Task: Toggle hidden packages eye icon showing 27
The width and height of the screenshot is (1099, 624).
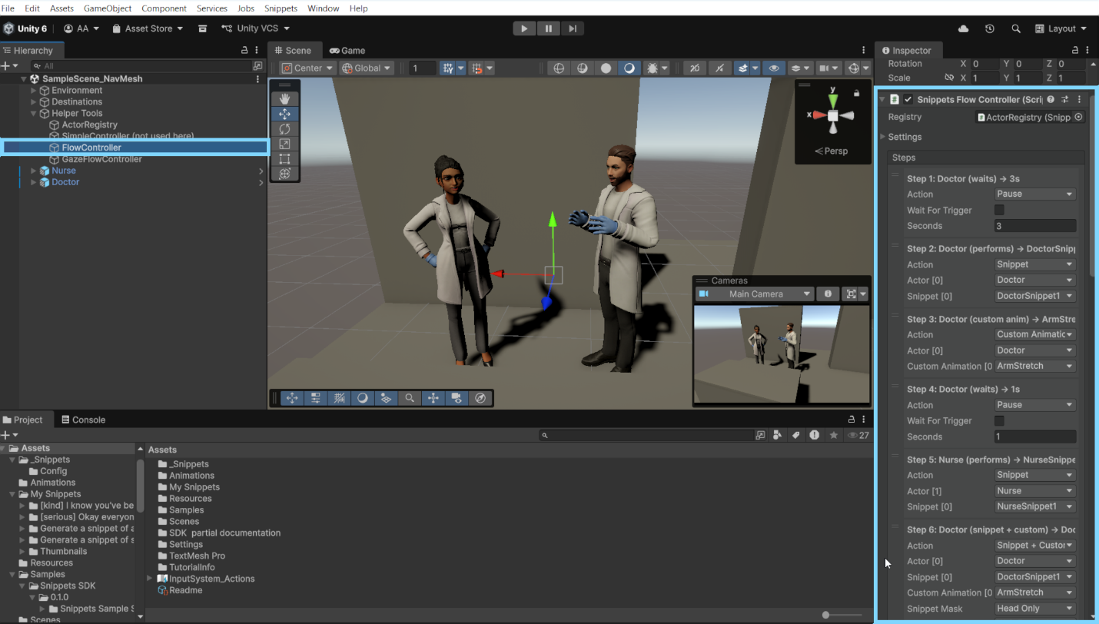Action: pyautogui.click(x=858, y=435)
